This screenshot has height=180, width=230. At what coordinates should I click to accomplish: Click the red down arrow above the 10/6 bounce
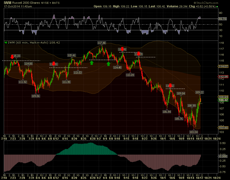(170, 85)
